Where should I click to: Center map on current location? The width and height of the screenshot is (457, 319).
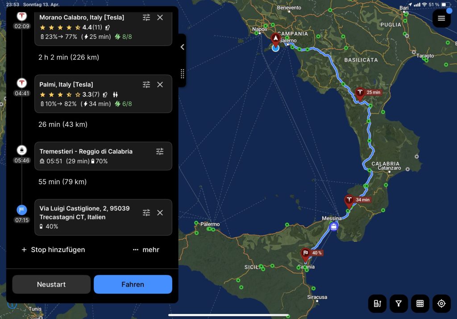(441, 303)
